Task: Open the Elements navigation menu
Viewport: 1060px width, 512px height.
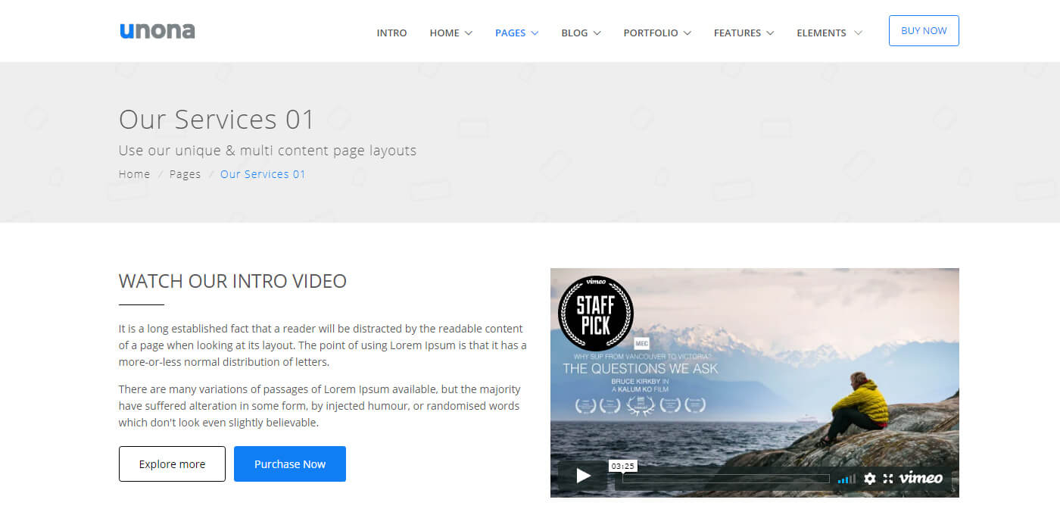Action: tap(829, 33)
